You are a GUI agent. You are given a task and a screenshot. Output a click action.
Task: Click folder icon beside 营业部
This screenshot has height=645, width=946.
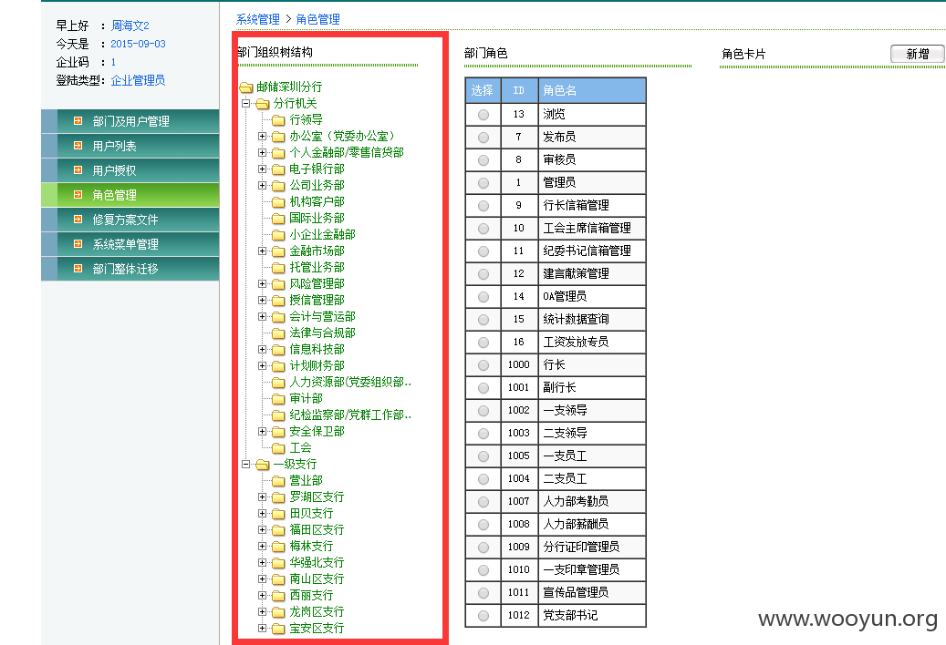point(278,481)
